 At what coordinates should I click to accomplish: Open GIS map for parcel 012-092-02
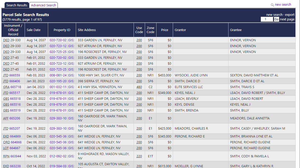tap(71, 156)
